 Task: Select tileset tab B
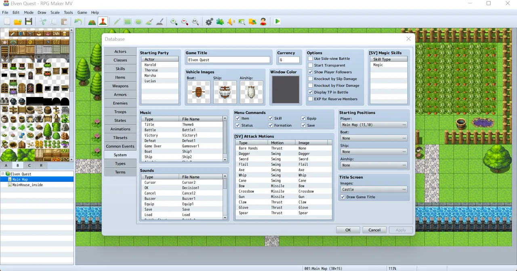(x=18, y=165)
